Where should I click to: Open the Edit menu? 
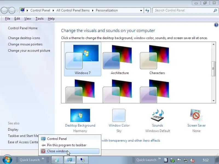tap(17, 19)
